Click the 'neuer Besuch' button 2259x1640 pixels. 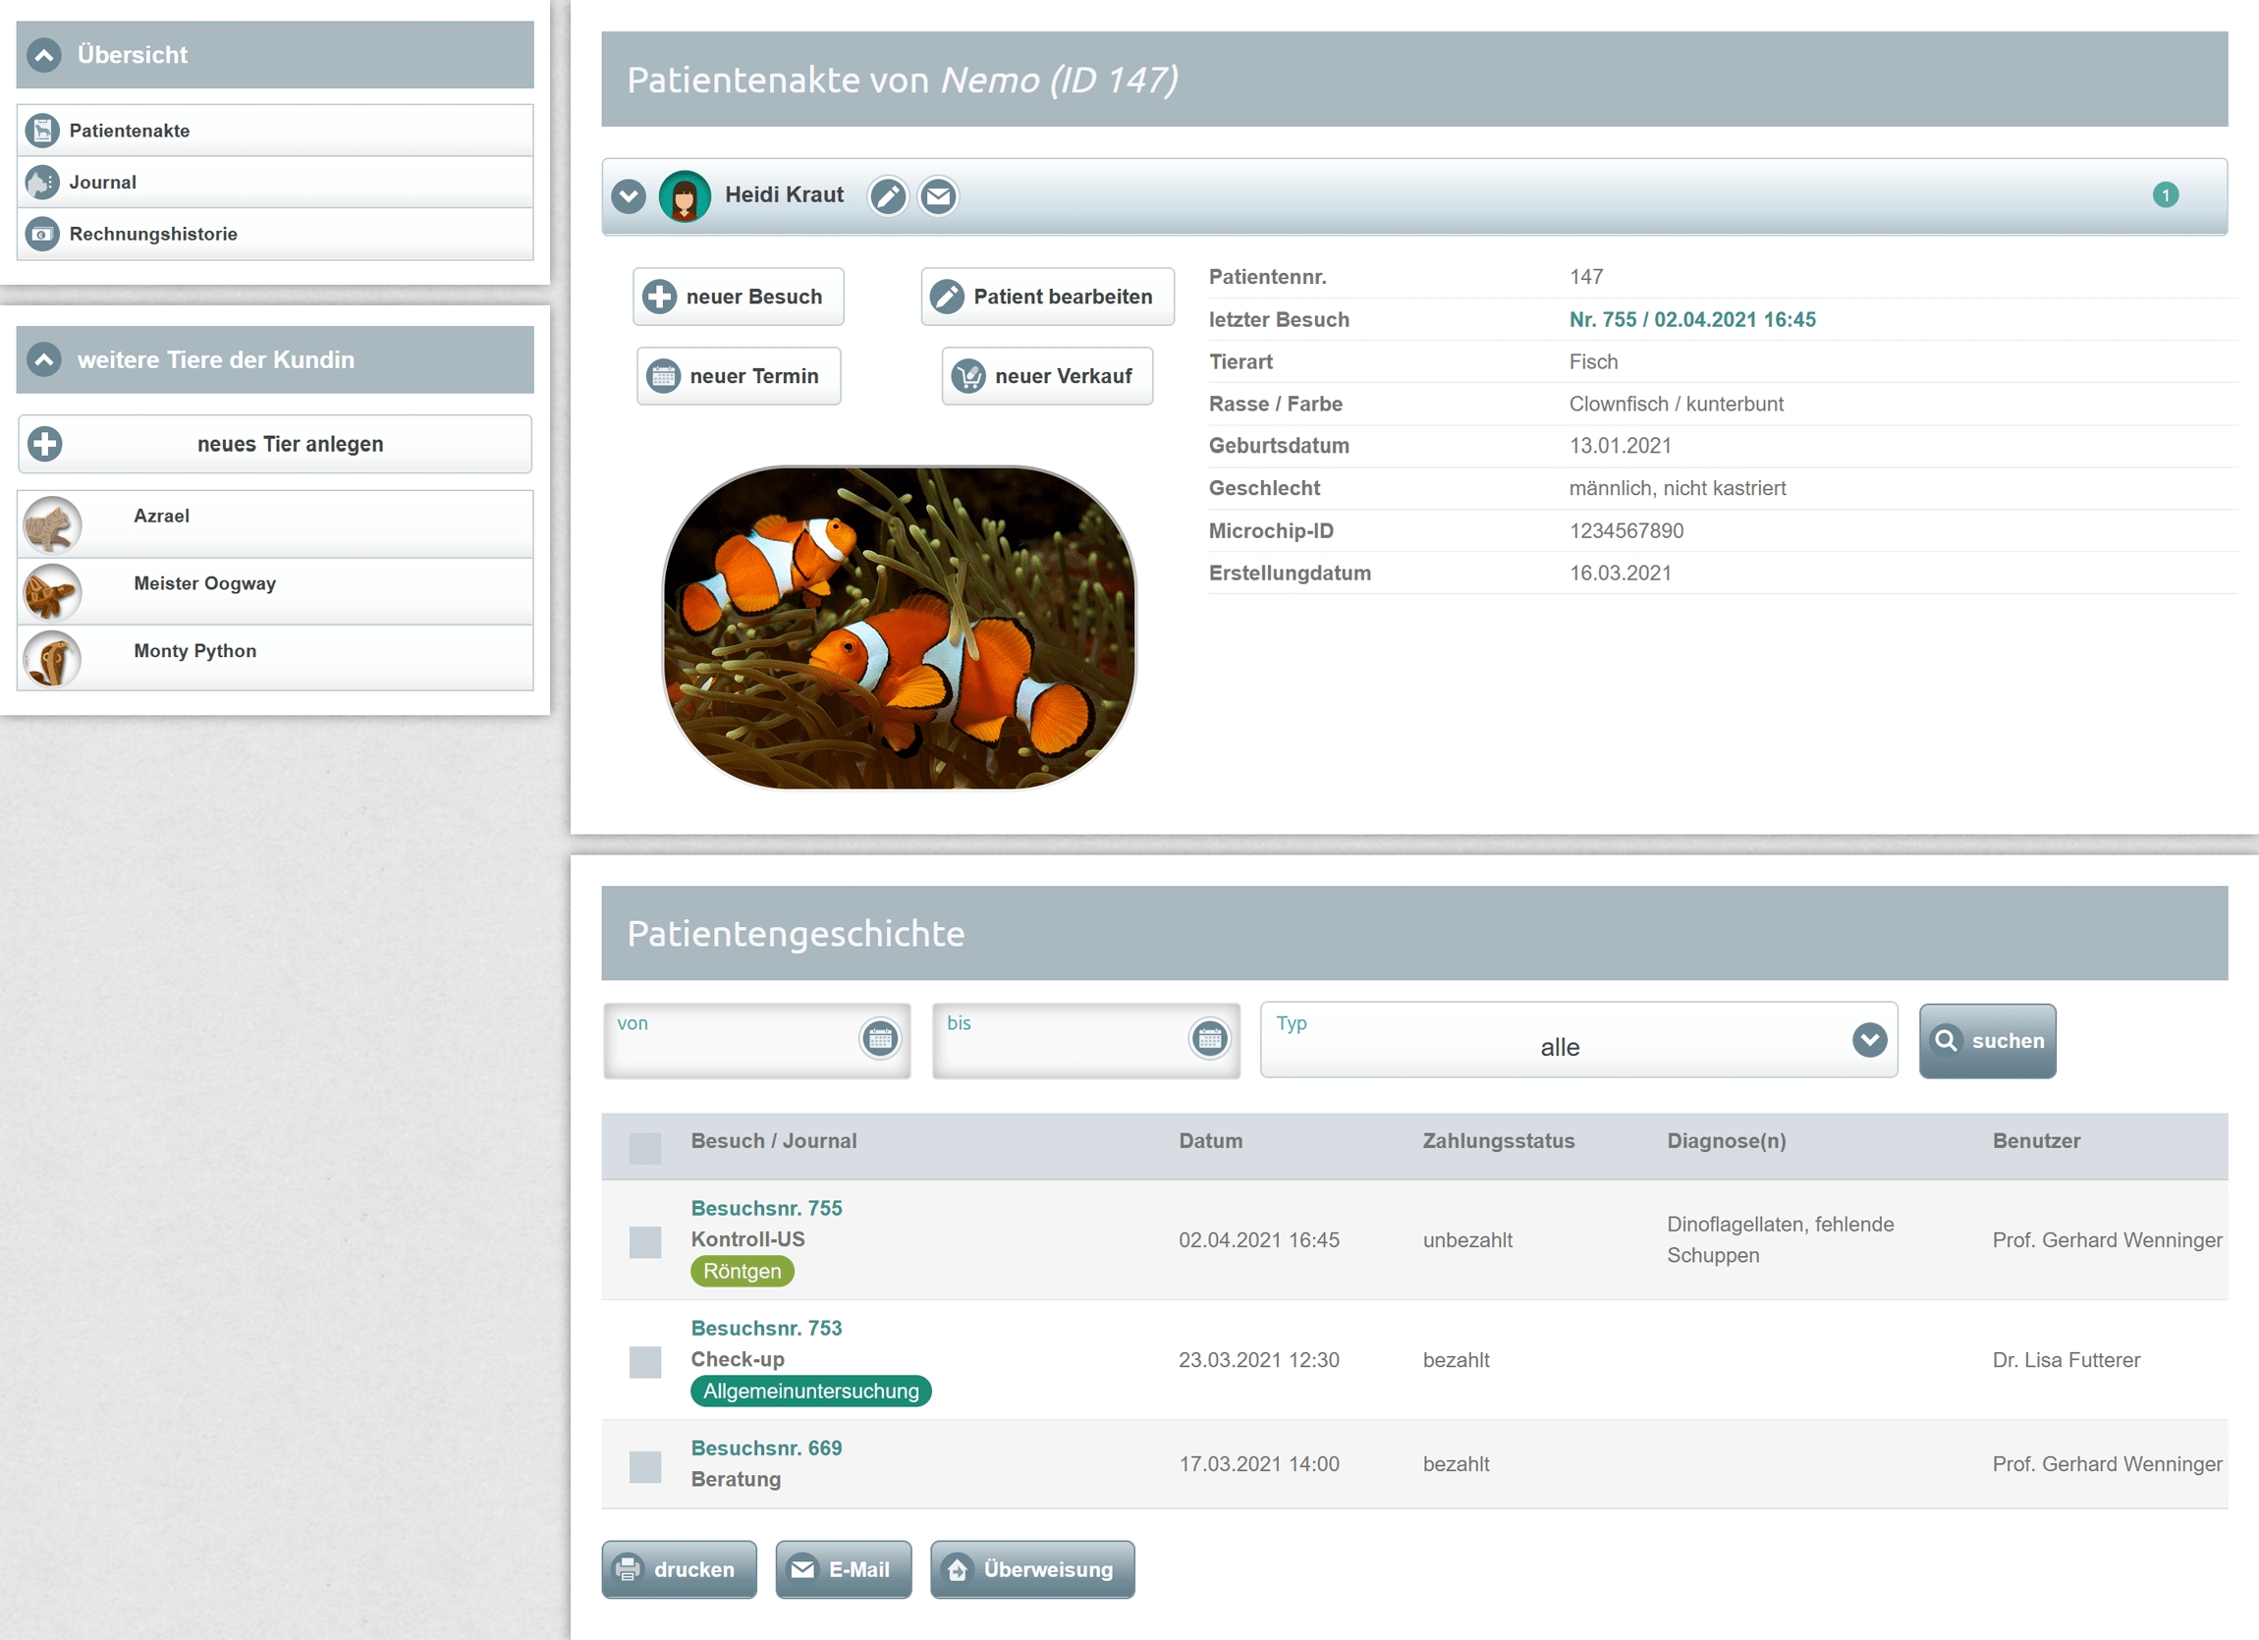point(738,297)
